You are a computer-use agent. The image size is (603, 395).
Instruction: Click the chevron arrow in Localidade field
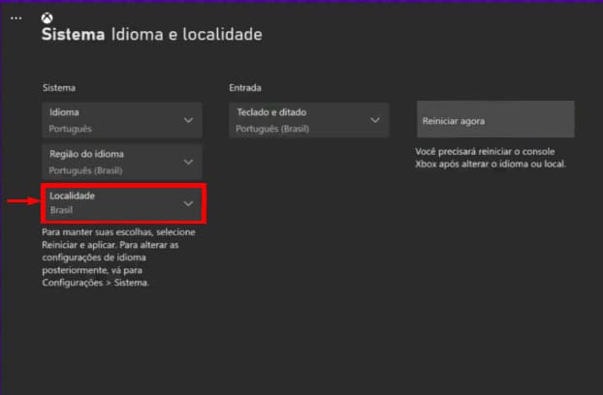click(x=188, y=203)
